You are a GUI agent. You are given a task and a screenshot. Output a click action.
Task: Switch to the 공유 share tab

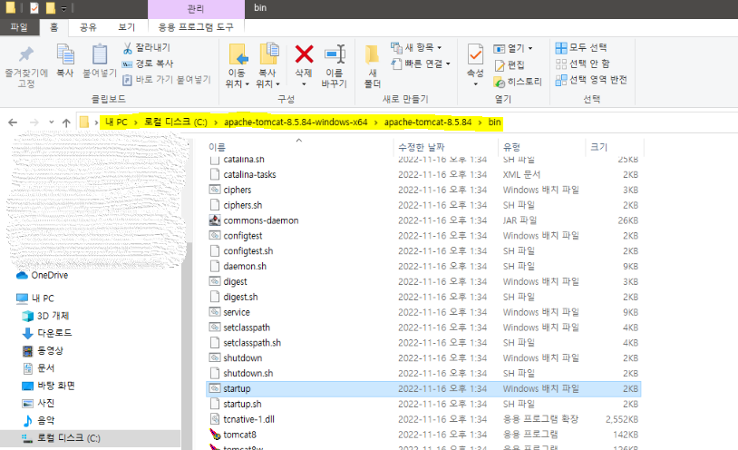coord(88,27)
